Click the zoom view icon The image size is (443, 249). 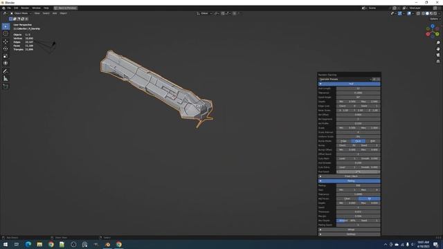click(438, 43)
